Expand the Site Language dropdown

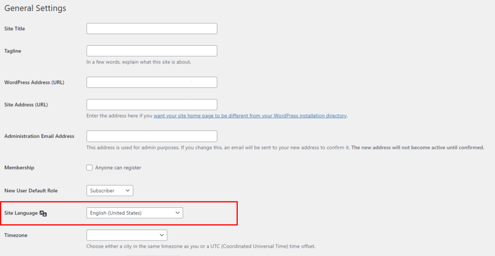click(135, 213)
